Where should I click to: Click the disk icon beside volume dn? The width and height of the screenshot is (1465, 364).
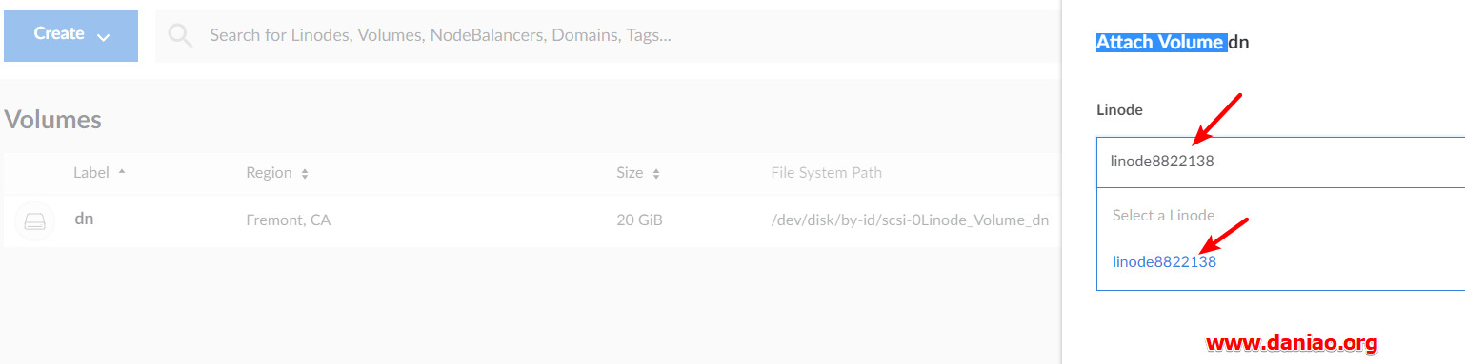click(x=35, y=221)
